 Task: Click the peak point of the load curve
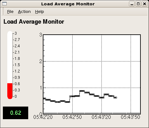[82, 91]
